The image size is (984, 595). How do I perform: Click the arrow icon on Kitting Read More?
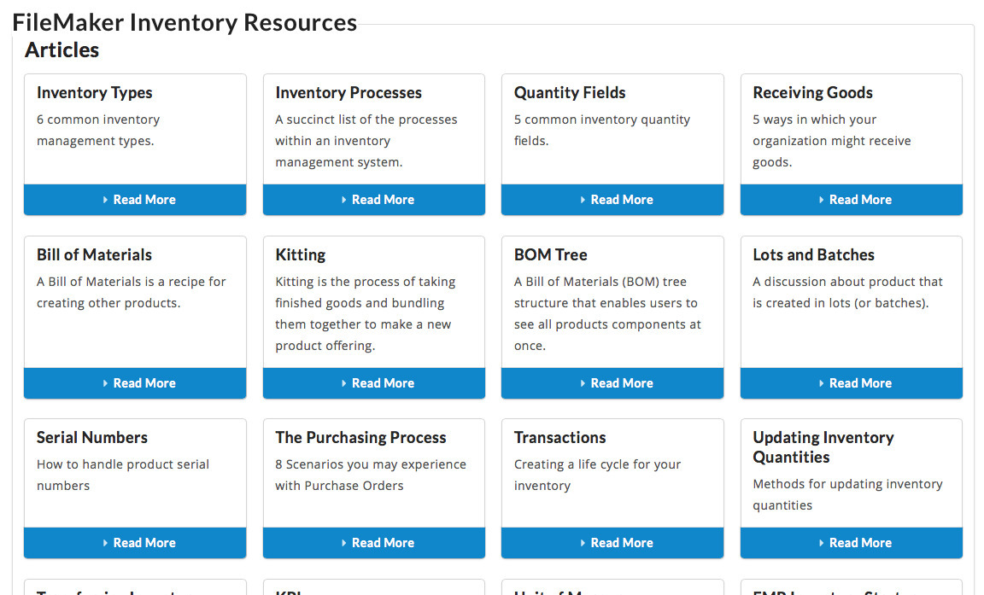[x=345, y=382]
